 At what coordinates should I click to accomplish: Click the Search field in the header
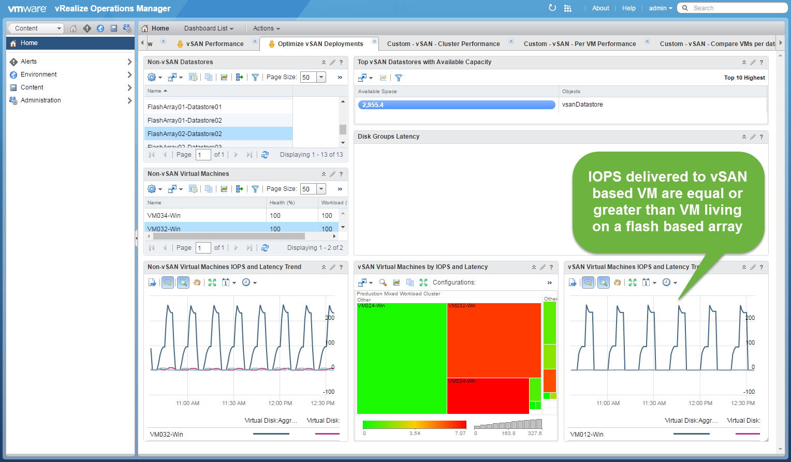pyautogui.click(x=733, y=8)
